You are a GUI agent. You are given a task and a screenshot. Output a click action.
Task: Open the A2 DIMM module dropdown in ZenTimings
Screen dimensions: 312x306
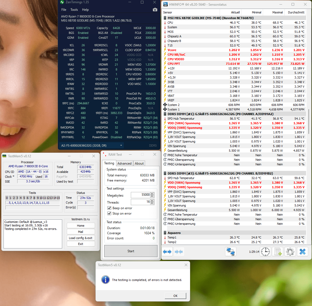tap(92, 145)
